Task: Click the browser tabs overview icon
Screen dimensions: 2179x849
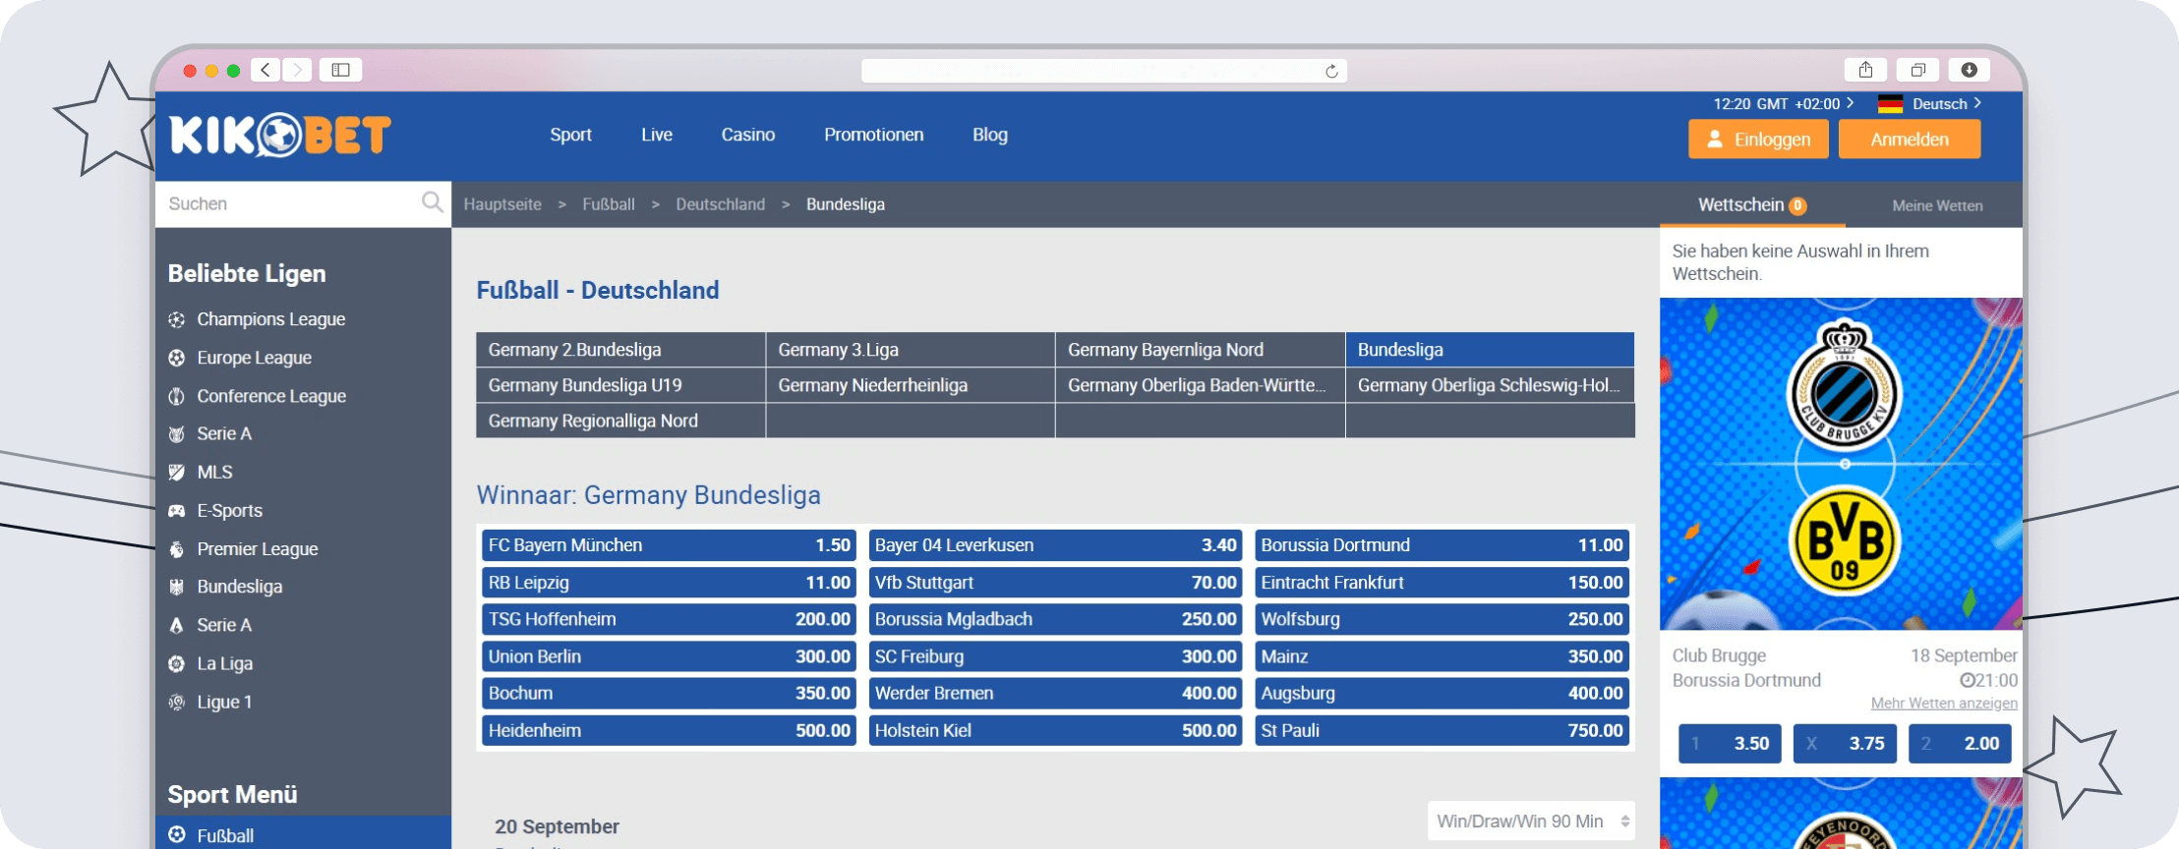Action: point(1917,70)
